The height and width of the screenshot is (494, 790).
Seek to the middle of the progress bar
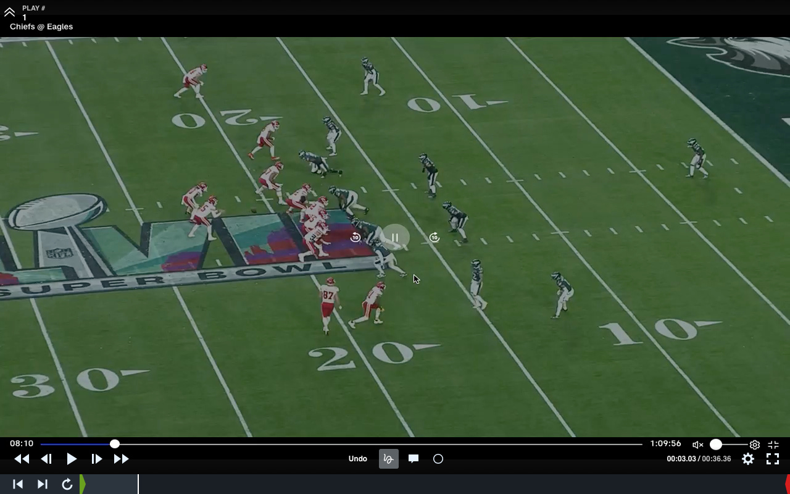tap(341, 444)
